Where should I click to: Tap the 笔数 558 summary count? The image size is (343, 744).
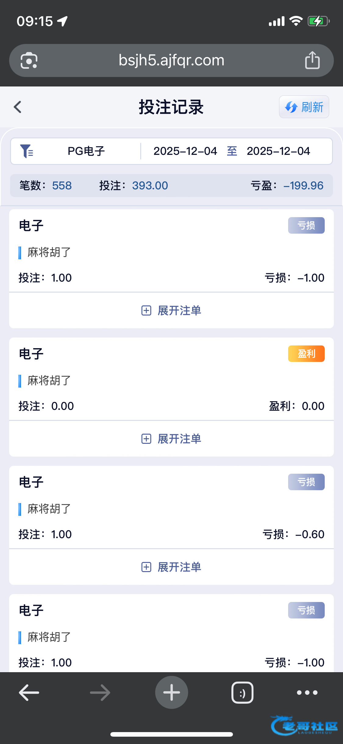[x=46, y=185]
